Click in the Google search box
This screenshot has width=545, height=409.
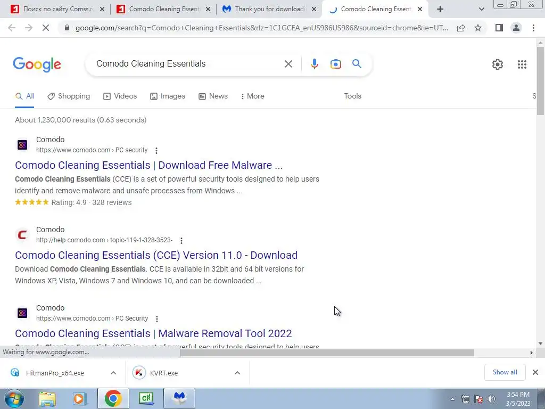click(188, 64)
